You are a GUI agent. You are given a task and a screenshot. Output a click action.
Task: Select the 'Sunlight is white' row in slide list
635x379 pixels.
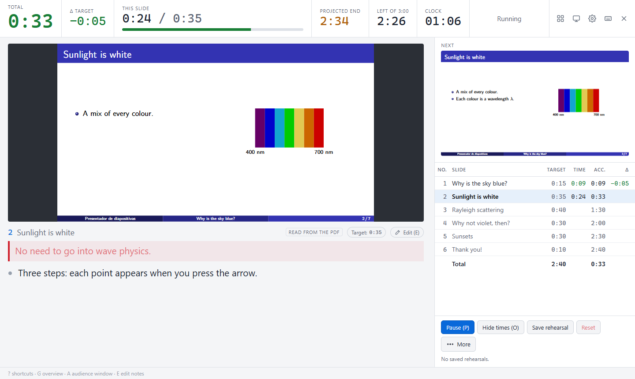[x=535, y=197]
